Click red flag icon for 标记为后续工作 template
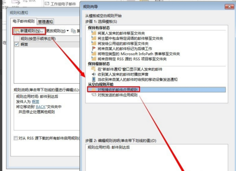Viewport: 236px width, 171px height. (x=94, y=49)
